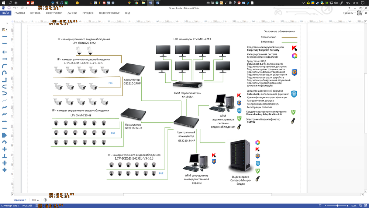
Task: Select the Страница-1 page tab
Action: point(20,200)
